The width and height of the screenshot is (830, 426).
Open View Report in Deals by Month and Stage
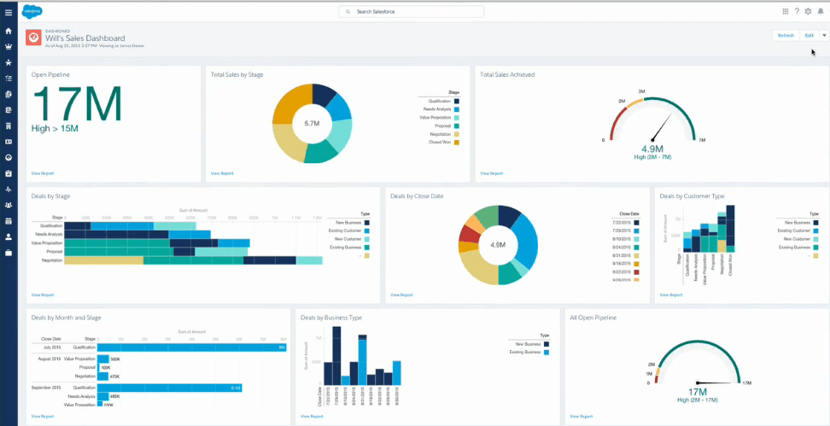tap(43, 417)
